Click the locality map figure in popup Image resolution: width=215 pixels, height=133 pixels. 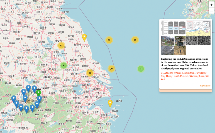198,28
